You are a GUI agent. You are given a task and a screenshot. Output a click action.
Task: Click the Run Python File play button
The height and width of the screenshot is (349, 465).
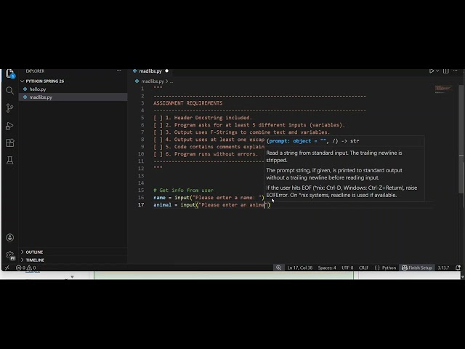(x=432, y=71)
